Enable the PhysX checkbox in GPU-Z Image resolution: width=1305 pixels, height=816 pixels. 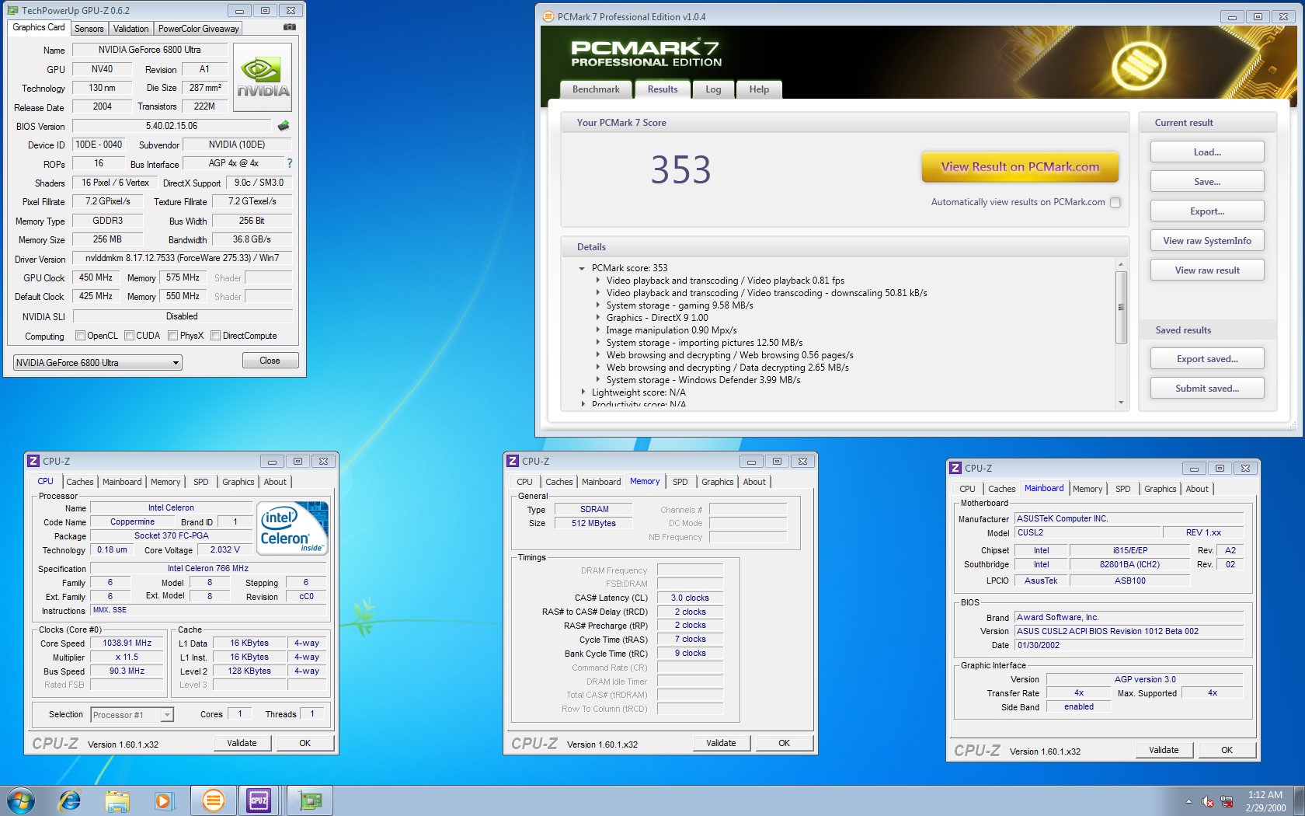[x=172, y=336]
